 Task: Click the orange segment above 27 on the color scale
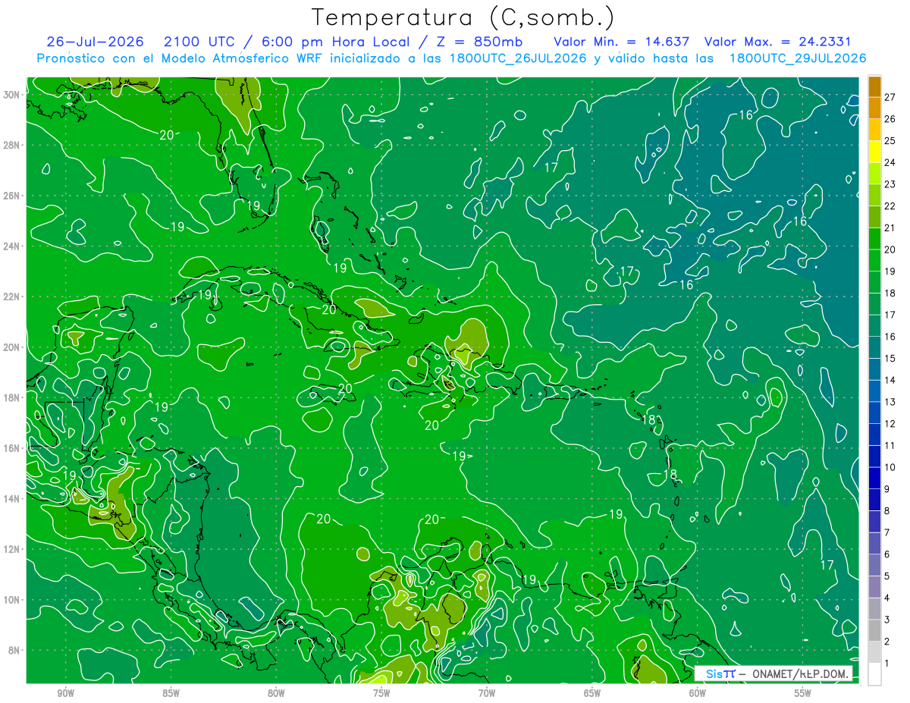(874, 86)
